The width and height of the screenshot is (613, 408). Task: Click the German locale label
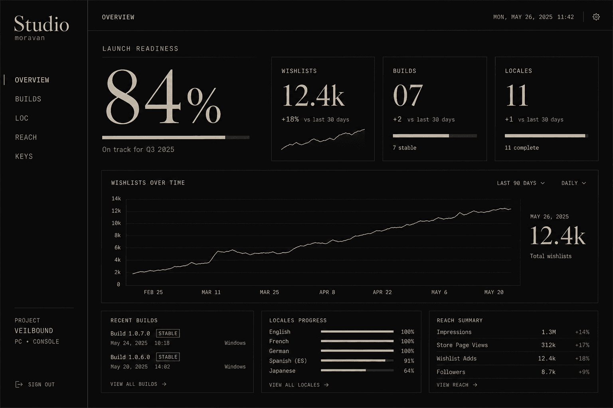279,351
